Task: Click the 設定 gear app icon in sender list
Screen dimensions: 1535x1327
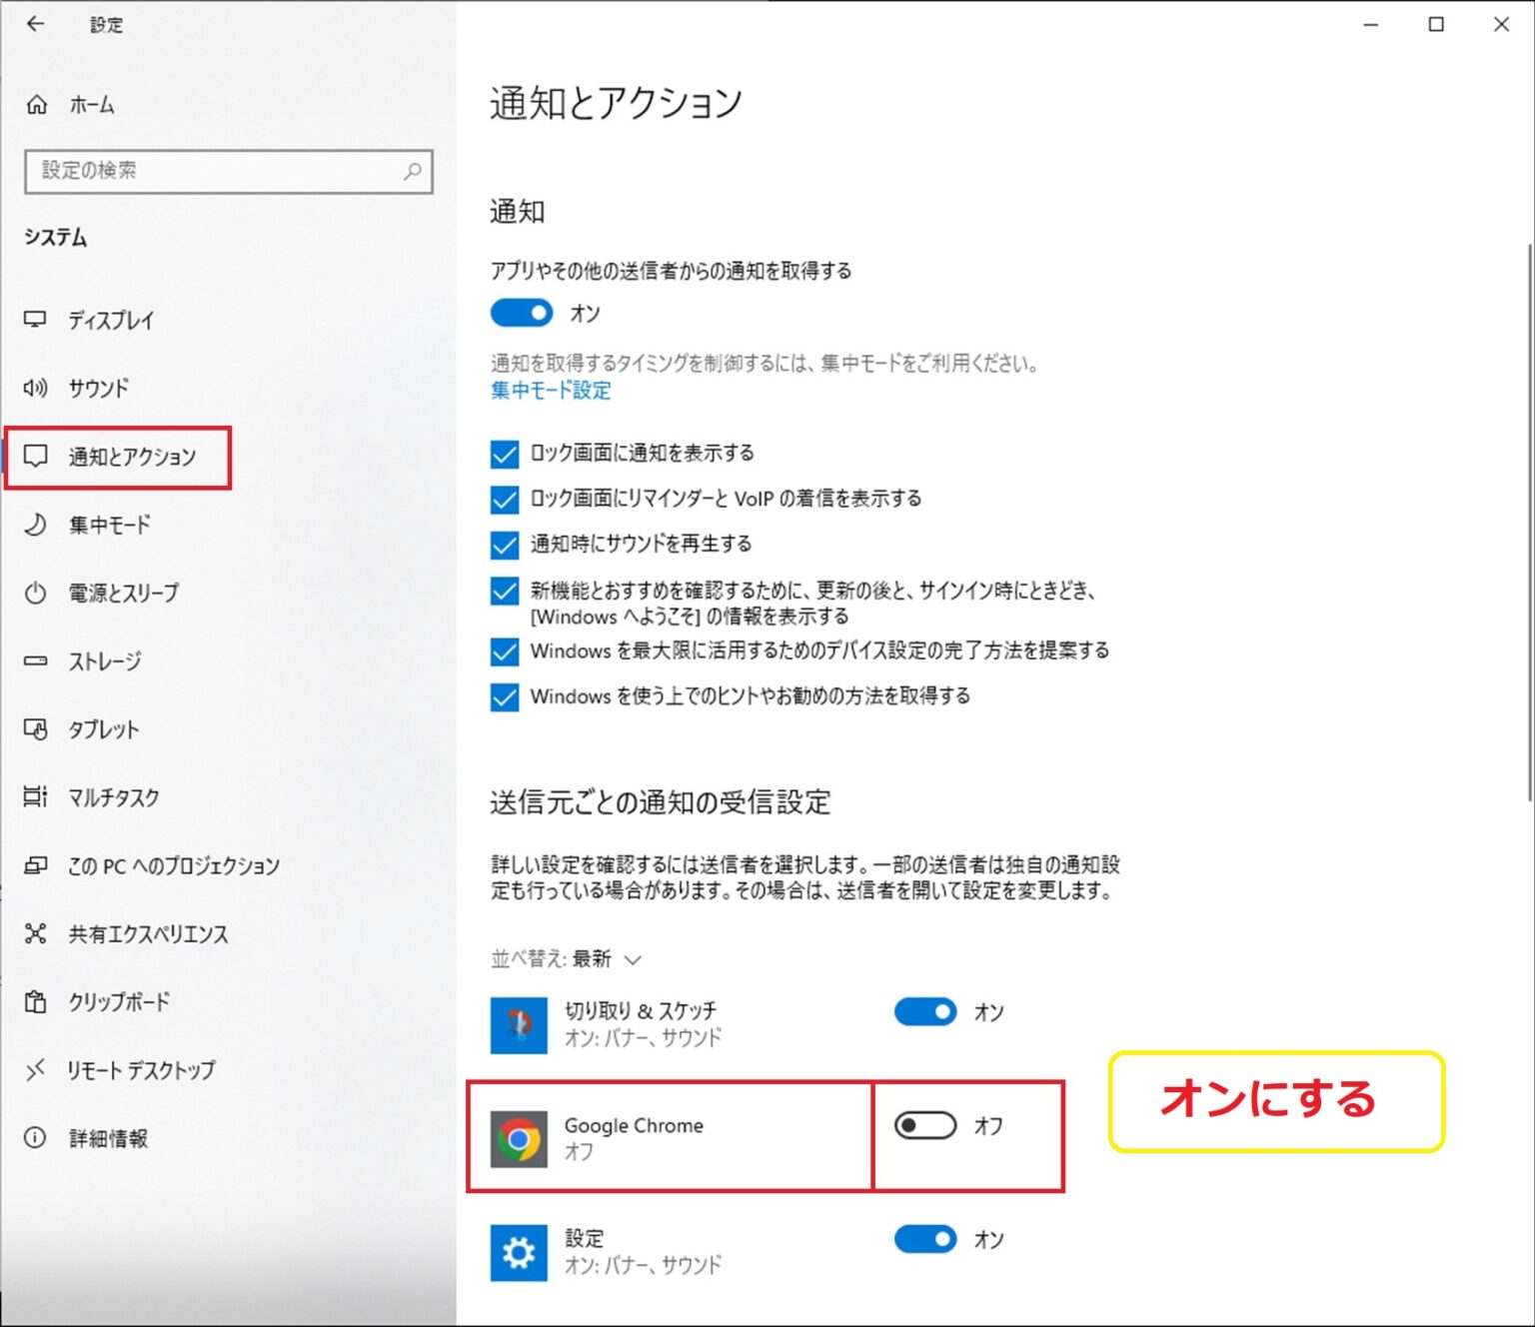Action: 519,1252
